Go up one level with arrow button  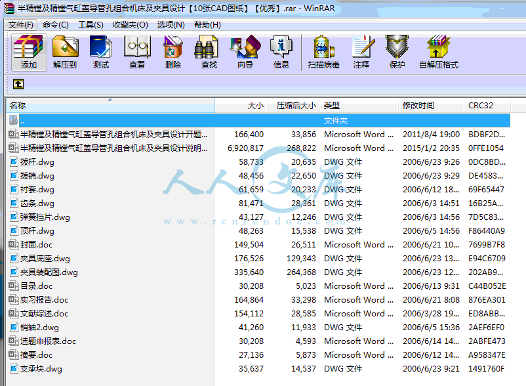click(x=18, y=84)
